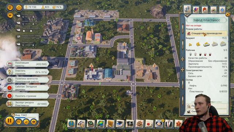Set budget to the second coin level
This screenshot has width=234, height=132.
198,44
